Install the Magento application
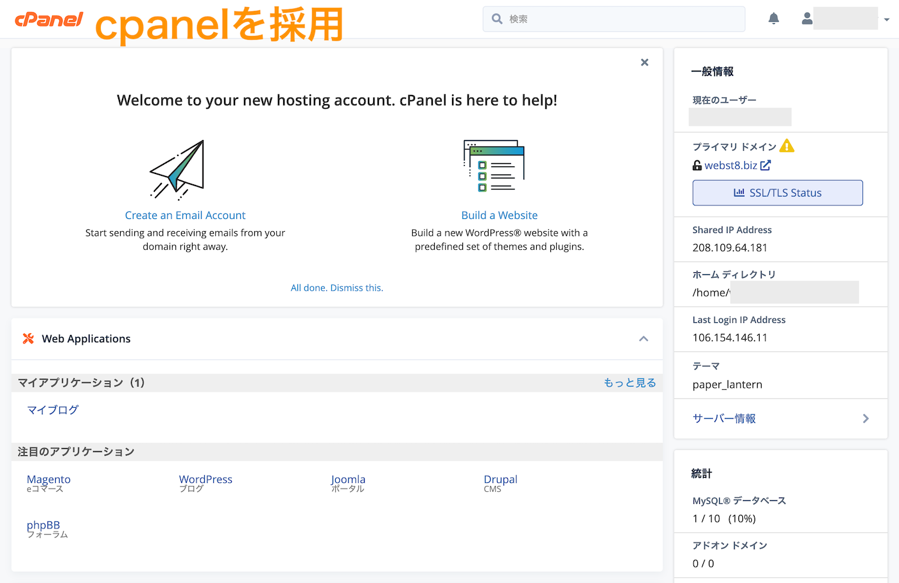The height and width of the screenshot is (583, 899). click(x=49, y=479)
